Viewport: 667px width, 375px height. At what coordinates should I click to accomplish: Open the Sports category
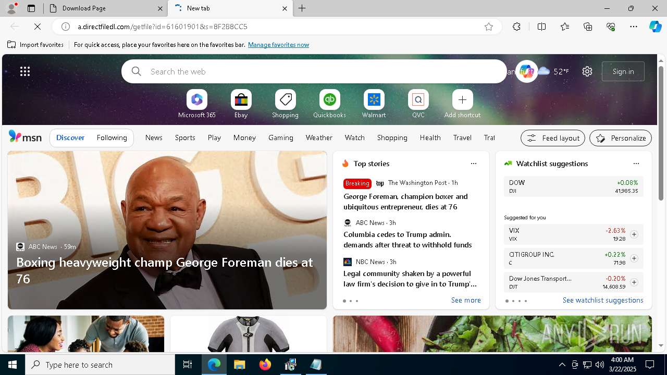[185, 137]
